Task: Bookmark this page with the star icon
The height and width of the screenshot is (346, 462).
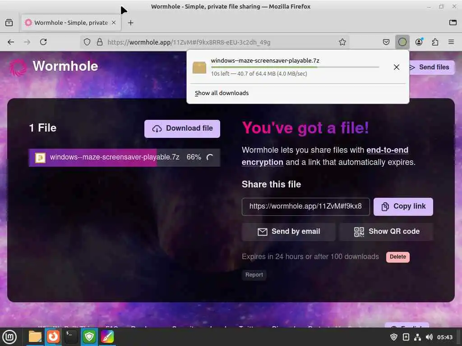Action: pos(342,42)
